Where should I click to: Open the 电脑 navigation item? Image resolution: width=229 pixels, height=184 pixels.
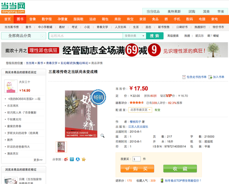pos(202,19)
